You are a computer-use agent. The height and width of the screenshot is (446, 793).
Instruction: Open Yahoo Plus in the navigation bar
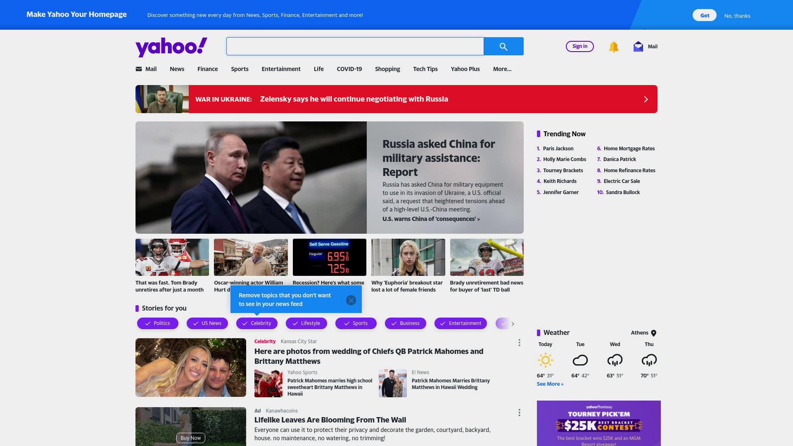coord(465,69)
